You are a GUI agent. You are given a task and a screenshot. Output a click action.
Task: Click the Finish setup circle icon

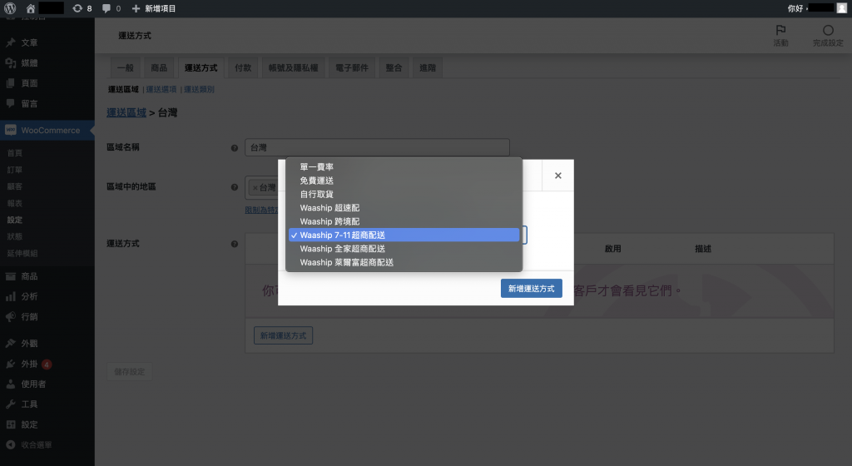pyautogui.click(x=828, y=32)
